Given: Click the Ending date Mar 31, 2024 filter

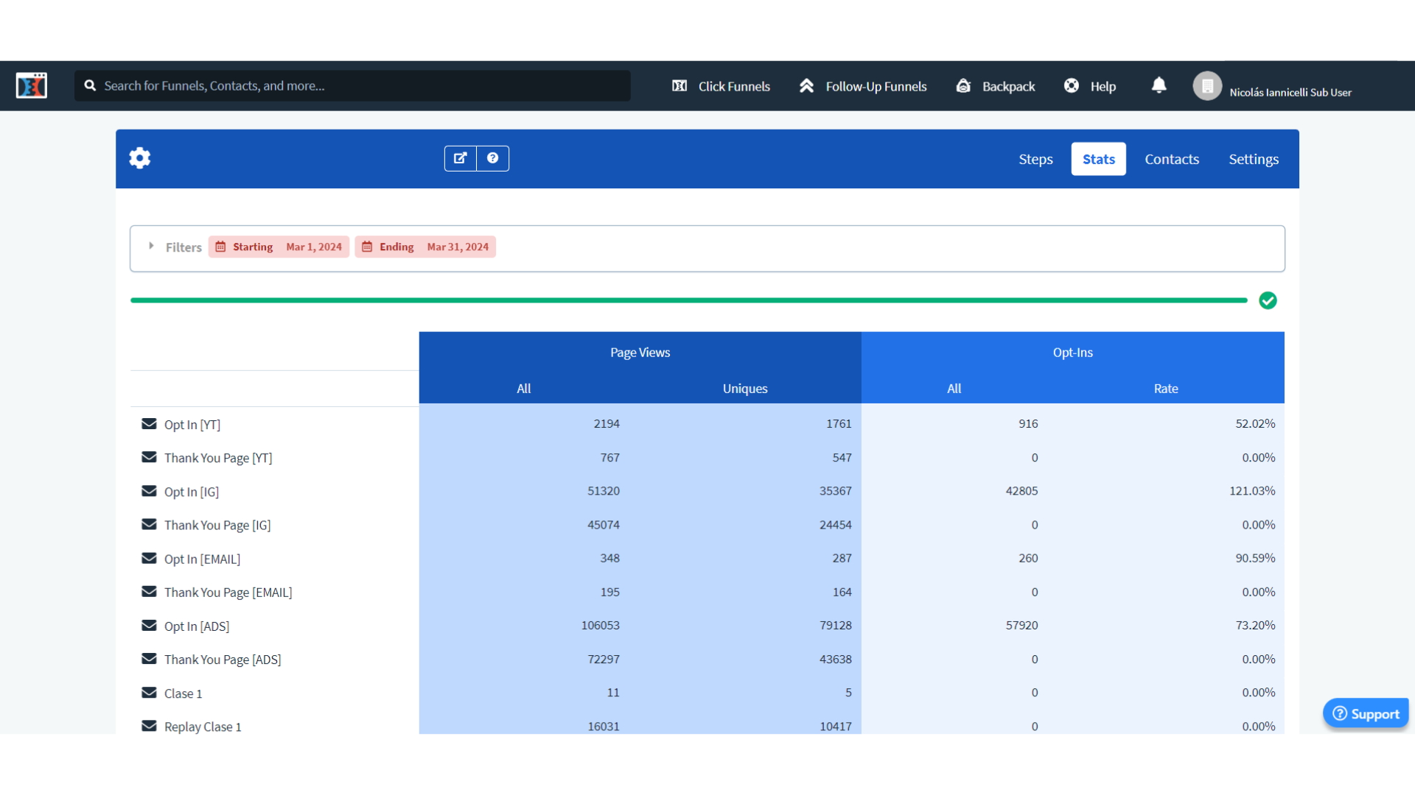Looking at the screenshot, I should 425,247.
